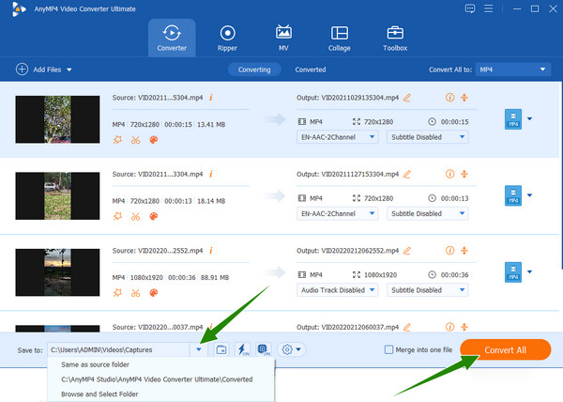Expand the Add Files dropdown arrow
The height and width of the screenshot is (402, 563).
pyautogui.click(x=69, y=70)
